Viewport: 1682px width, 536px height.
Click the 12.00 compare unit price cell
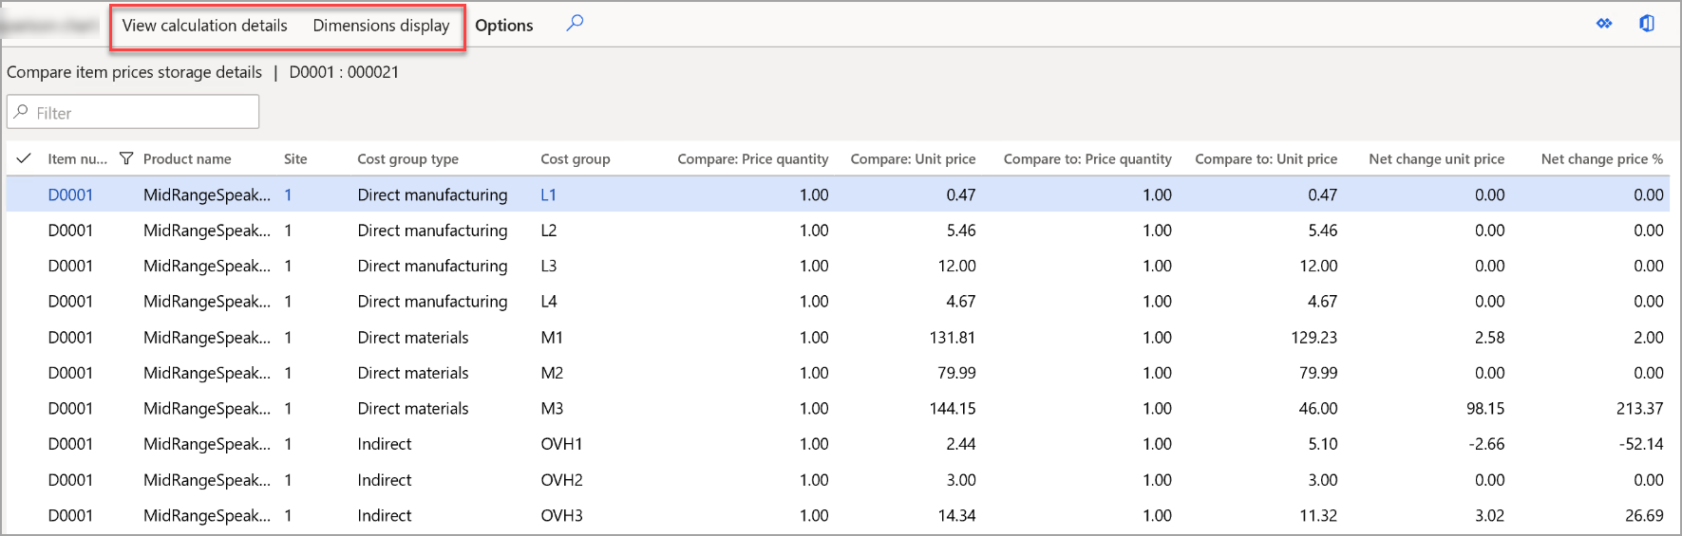click(x=956, y=266)
